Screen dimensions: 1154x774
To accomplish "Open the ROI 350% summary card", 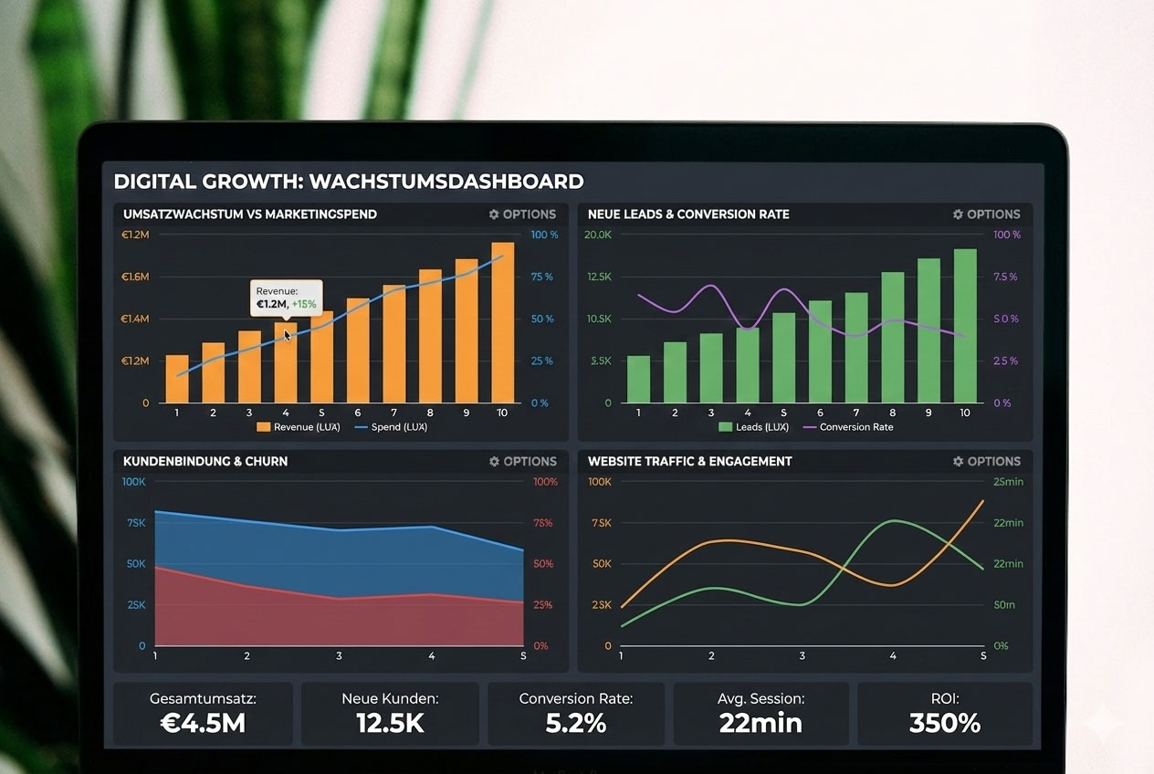I will click(x=944, y=714).
